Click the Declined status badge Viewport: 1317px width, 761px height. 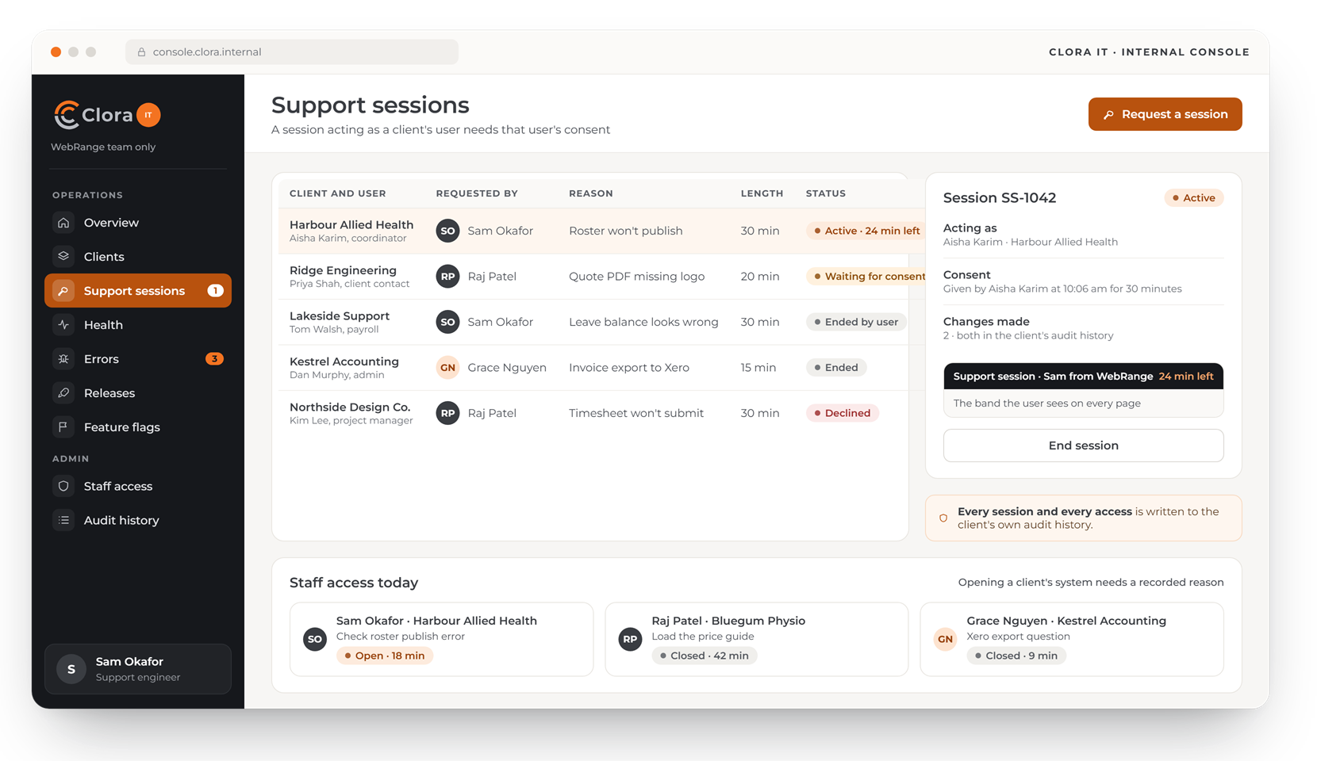843,413
